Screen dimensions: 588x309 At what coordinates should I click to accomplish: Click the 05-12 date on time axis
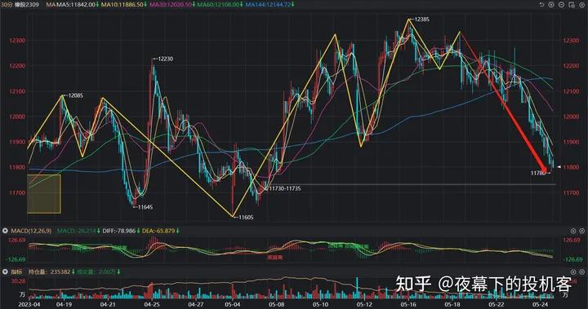[364, 304]
